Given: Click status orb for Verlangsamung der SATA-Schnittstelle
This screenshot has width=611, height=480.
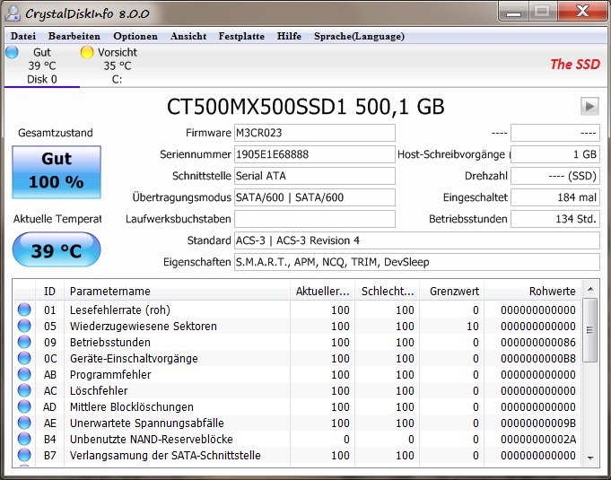Looking at the screenshot, I should click(24, 455).
